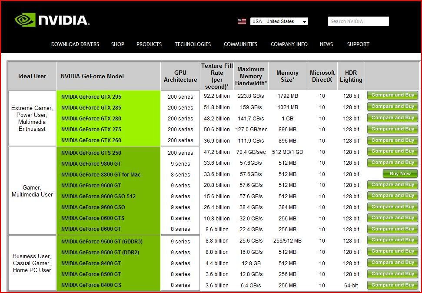Open the NVIDIA GeForce GTX 285 link

point(91,108)
